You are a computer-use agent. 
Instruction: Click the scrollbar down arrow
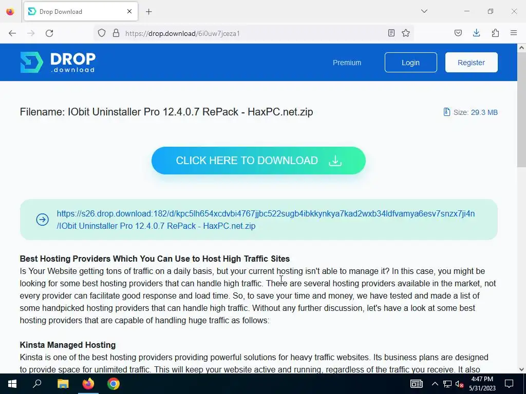[x=521, y=369]
